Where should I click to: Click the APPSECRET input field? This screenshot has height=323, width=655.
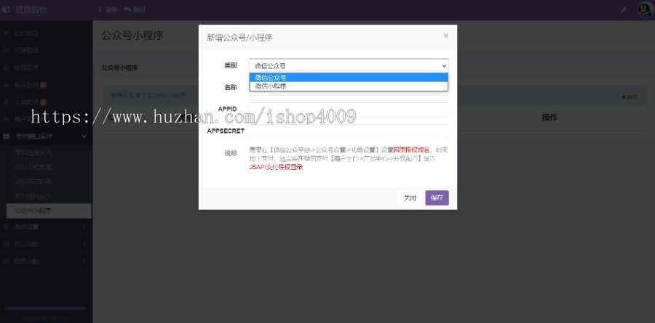coord(349,131)
